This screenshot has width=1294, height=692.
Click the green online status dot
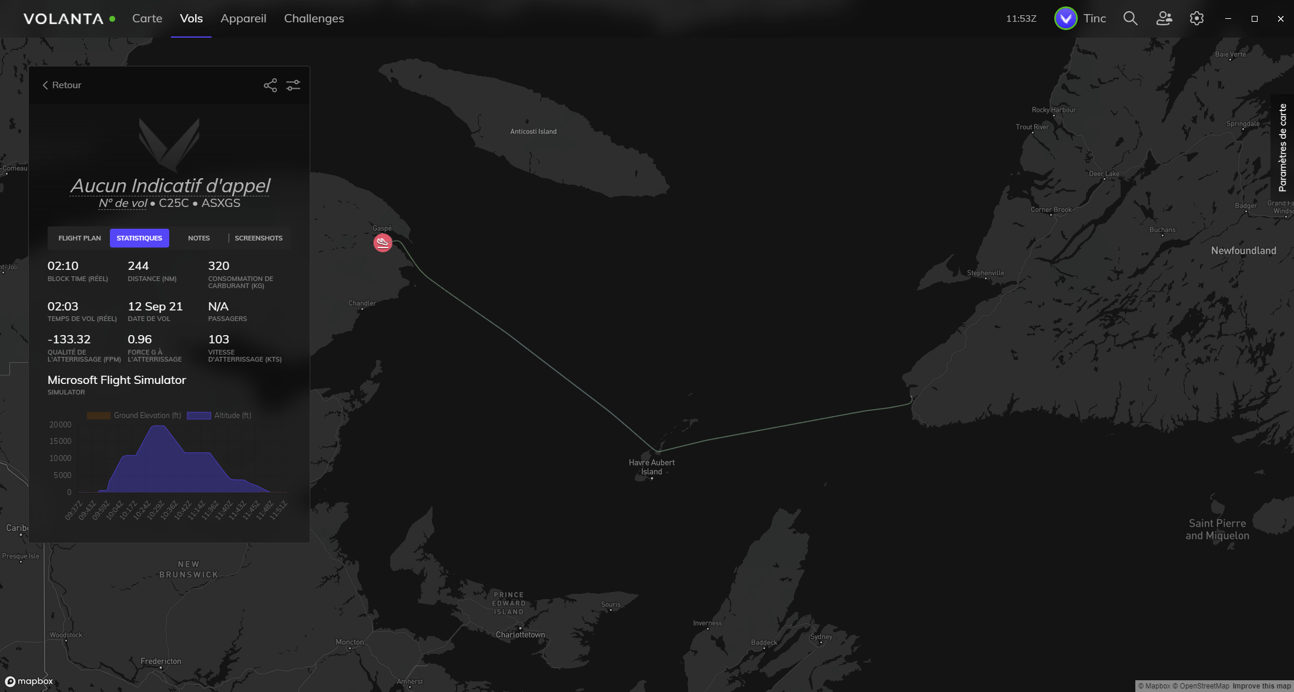[x=112, y=19]
